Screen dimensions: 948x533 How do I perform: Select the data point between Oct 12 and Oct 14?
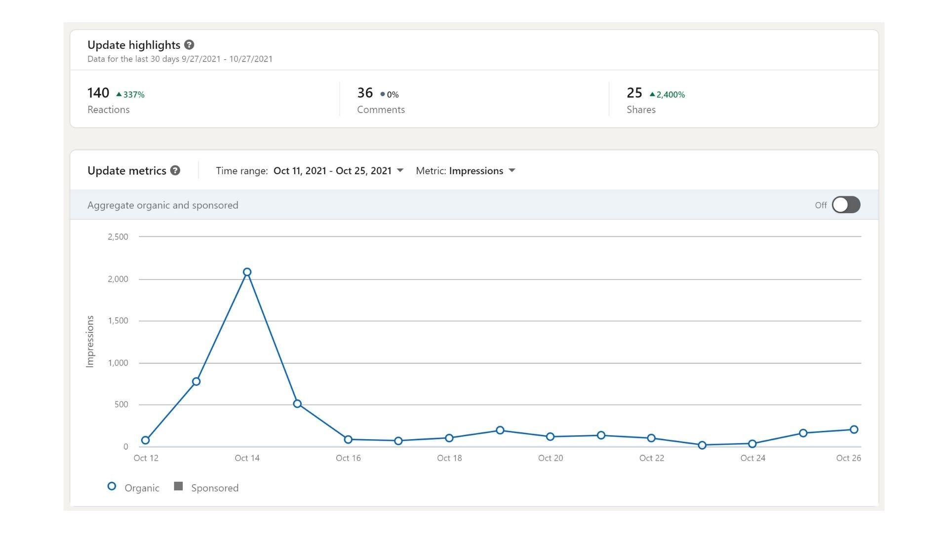click(x=196, y=381)
